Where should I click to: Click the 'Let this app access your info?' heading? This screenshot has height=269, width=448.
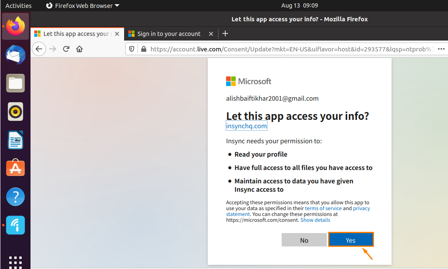click(x=298, y=116)
